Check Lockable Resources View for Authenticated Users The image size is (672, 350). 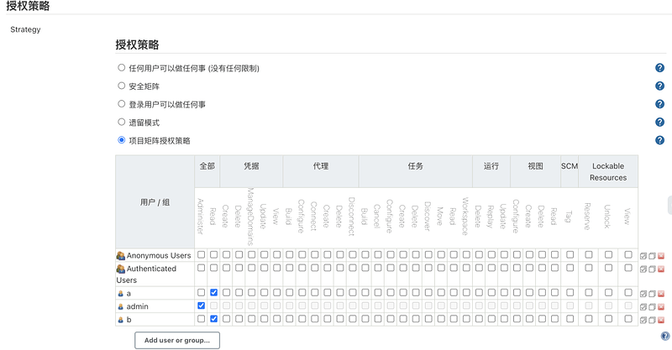coord(627,268)
